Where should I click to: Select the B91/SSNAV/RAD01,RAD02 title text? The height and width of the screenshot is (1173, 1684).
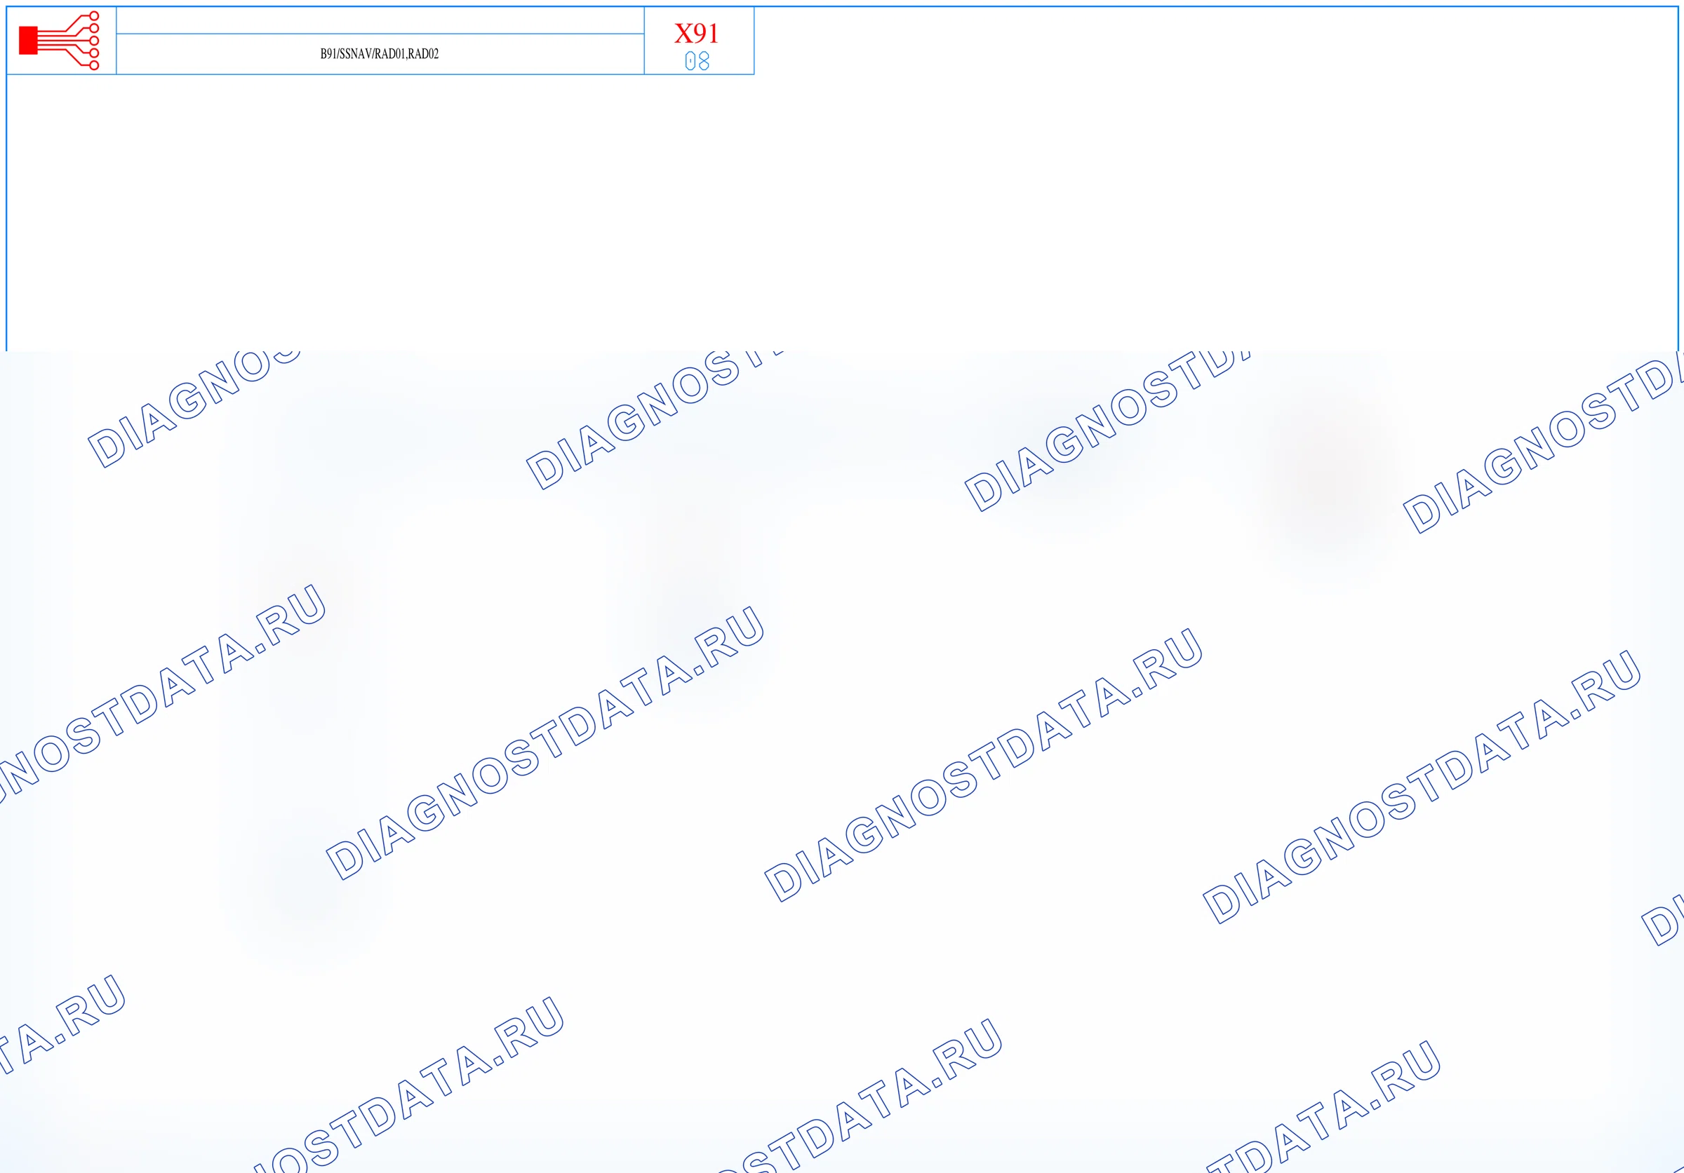(x=379, y=53)
